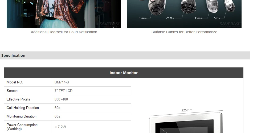
Task: Select the 'Model NO.' label cell
Action: (x=28, y=82)
